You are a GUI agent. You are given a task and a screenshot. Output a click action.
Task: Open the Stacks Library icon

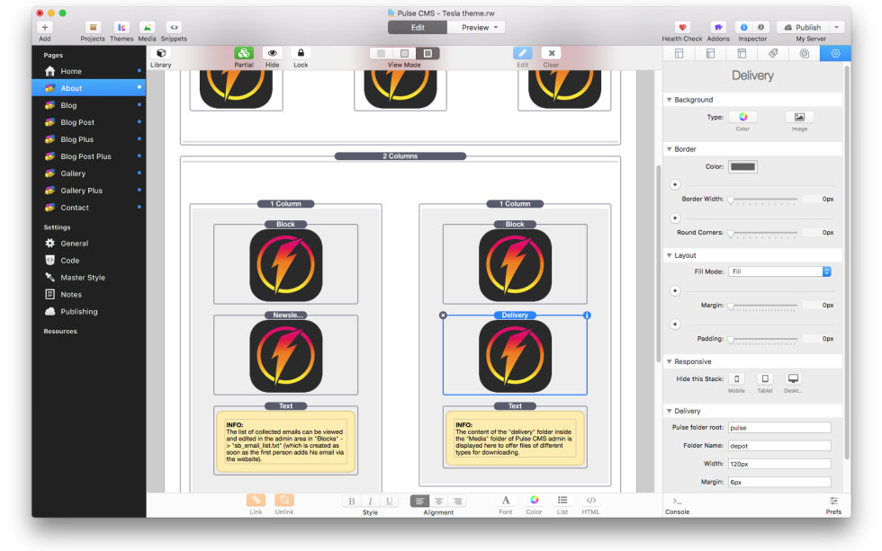tap(161, 53)
